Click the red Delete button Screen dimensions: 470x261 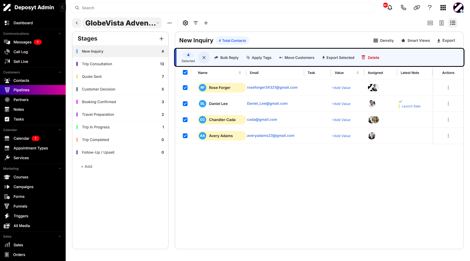pyautogui.click(x=370, y=58)
